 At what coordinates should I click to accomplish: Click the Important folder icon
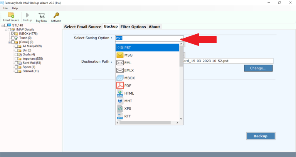point(20,58)
